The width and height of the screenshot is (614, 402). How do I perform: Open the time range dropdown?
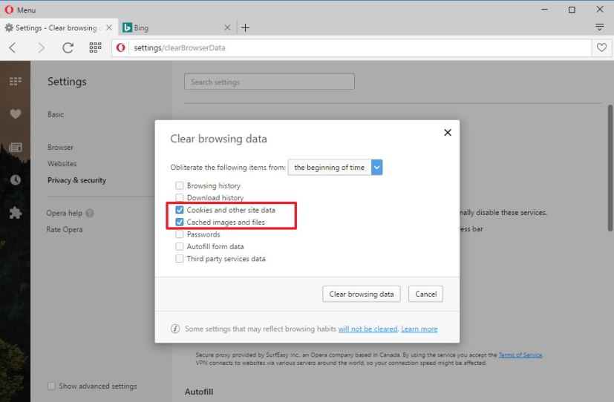(x=335, y=168)
